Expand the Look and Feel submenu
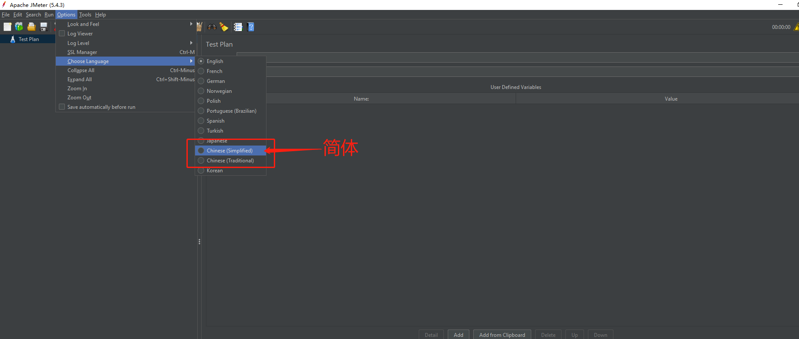The width and height of the screenshot is (799, 339). click(125, 24)
